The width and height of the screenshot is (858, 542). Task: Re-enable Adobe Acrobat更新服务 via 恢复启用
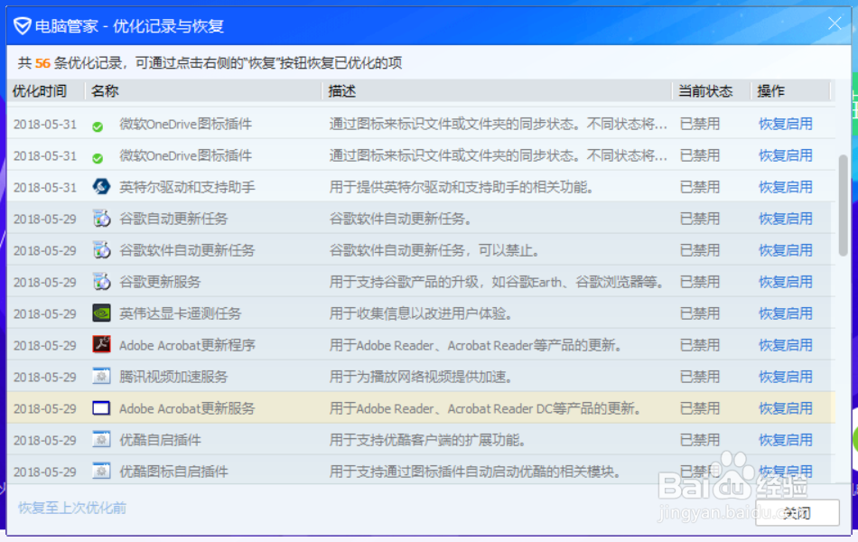785,408
